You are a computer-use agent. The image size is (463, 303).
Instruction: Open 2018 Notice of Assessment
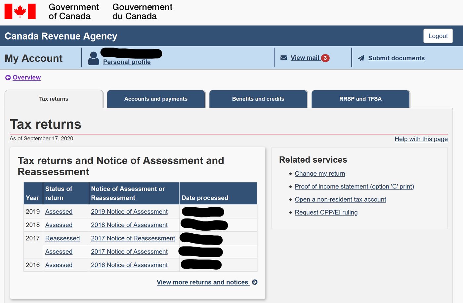129,225
